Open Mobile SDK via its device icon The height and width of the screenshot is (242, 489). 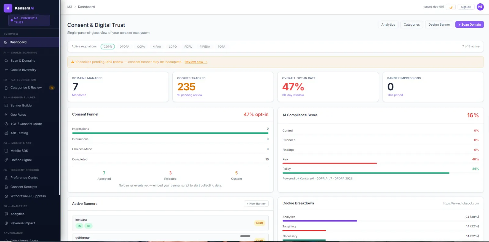click(6, 151)
